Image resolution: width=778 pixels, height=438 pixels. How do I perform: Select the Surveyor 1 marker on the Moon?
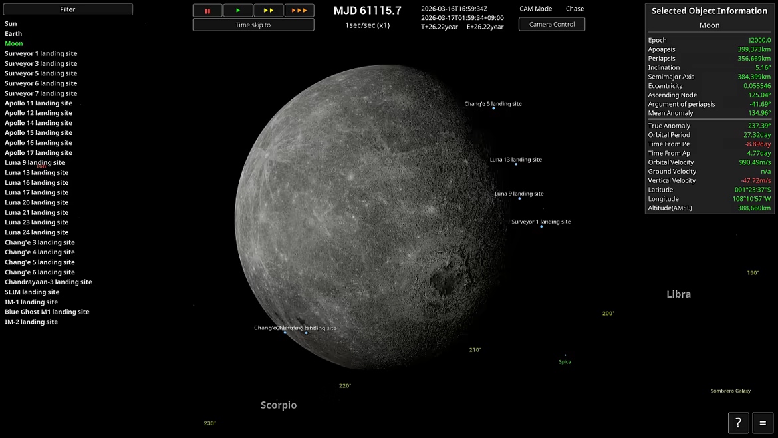(541, 226)
